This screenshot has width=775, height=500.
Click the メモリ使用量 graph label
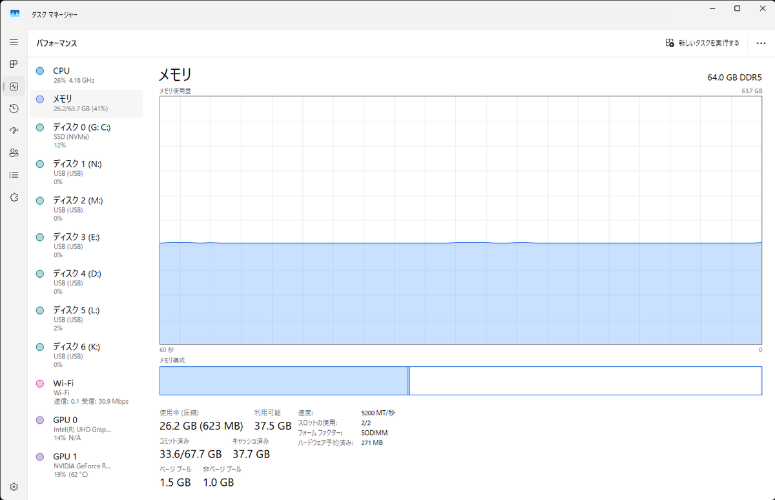175,91
